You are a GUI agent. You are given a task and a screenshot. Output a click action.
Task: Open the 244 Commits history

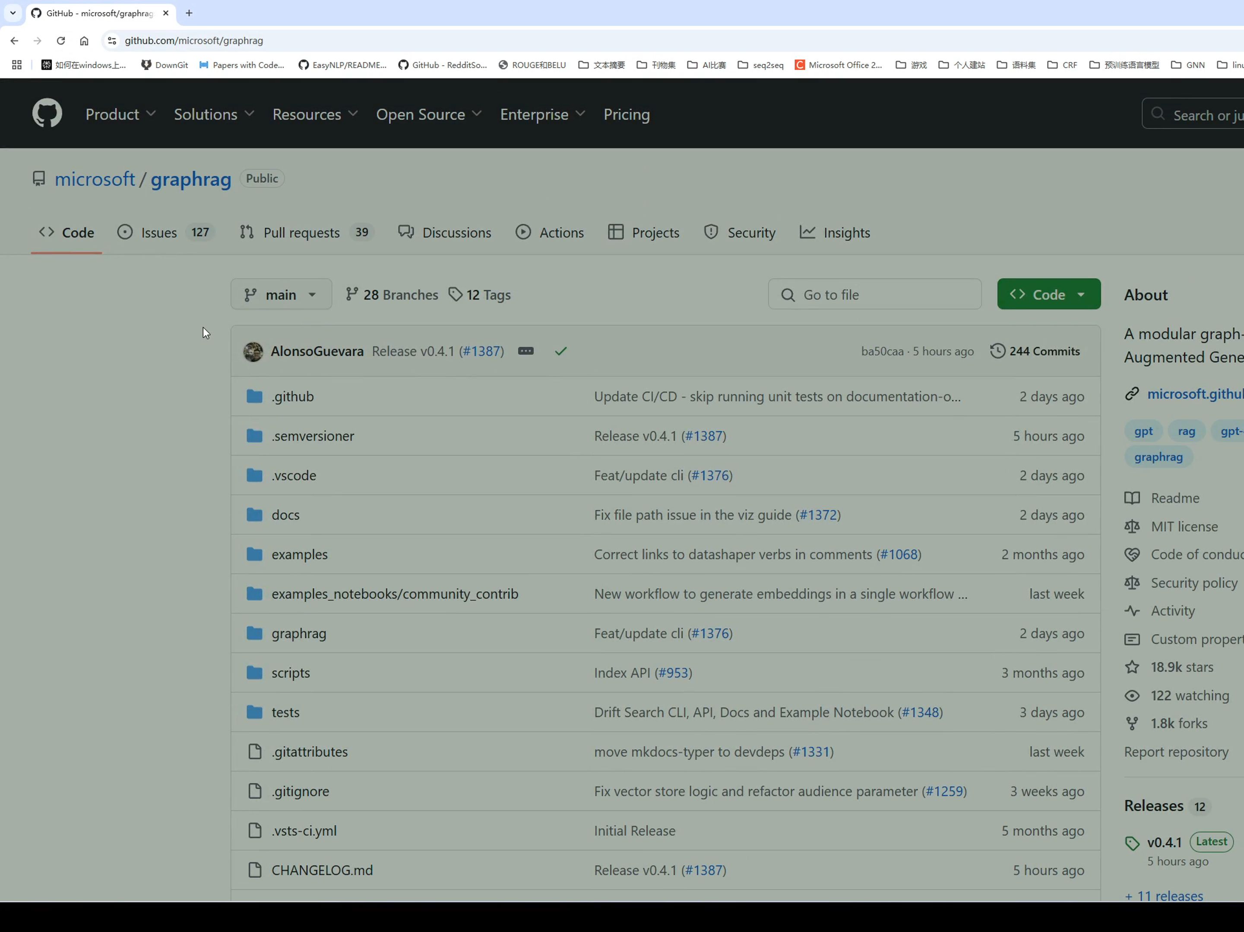tap(1035, 351)
